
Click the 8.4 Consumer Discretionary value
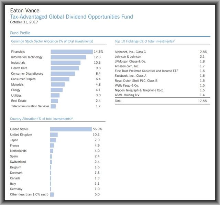point(98,73)
